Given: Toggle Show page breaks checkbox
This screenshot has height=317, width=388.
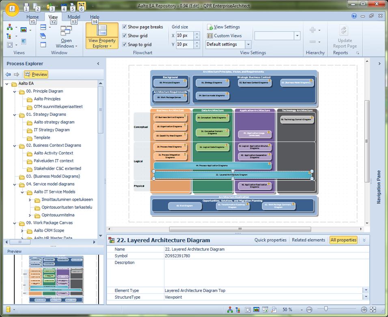Looking at the screenshot, I should tap(125, 26).
